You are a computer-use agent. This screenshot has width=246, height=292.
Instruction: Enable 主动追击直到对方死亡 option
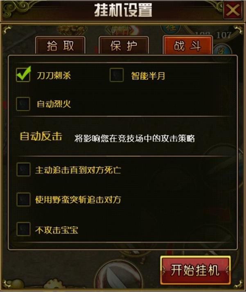[23, 169]
